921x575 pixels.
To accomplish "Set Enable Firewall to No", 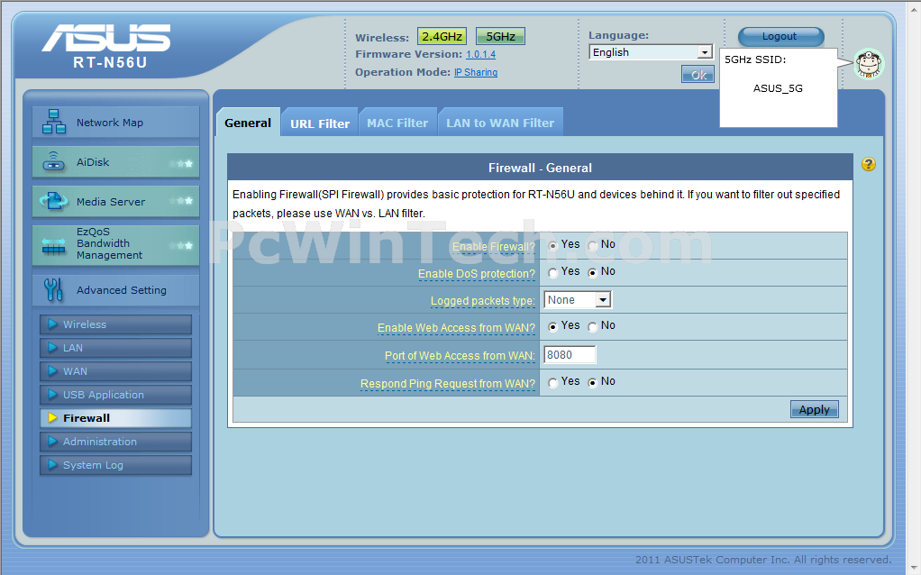I will coord(593,245).
